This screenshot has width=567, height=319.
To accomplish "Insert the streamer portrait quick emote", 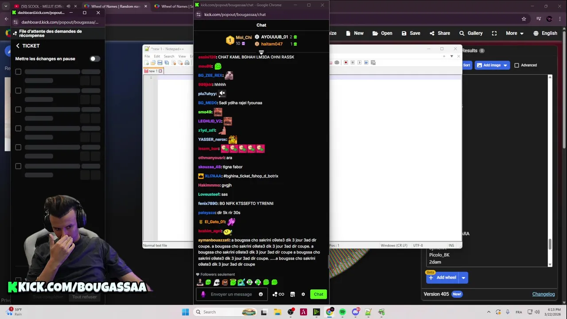I will tap(200, 282).
